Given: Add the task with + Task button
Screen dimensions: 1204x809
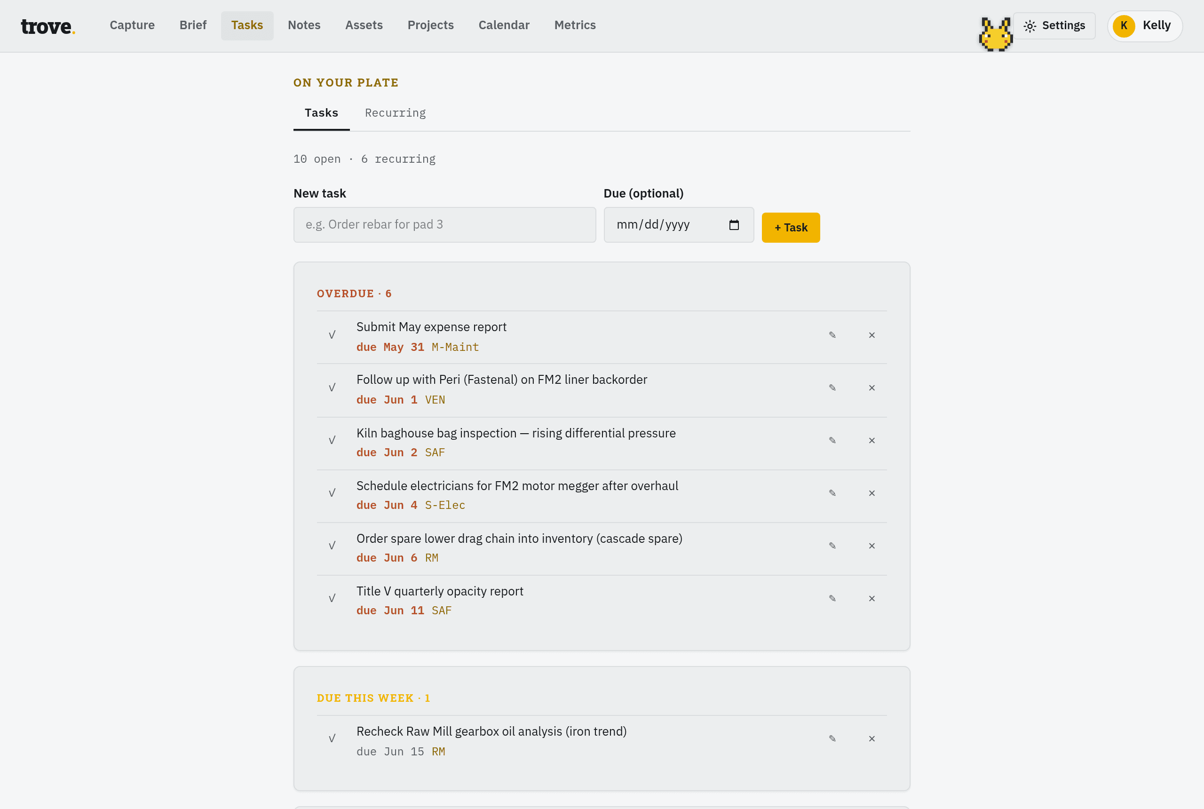Looking at the screenshot, I should tap(791, 228).
